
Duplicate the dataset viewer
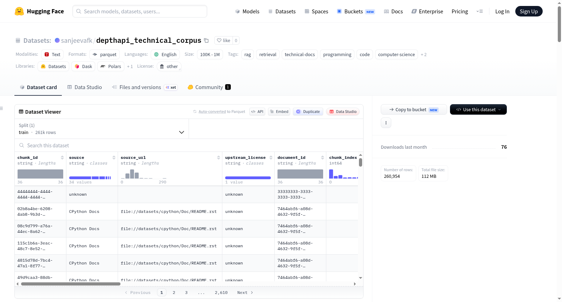click(308, 112)
